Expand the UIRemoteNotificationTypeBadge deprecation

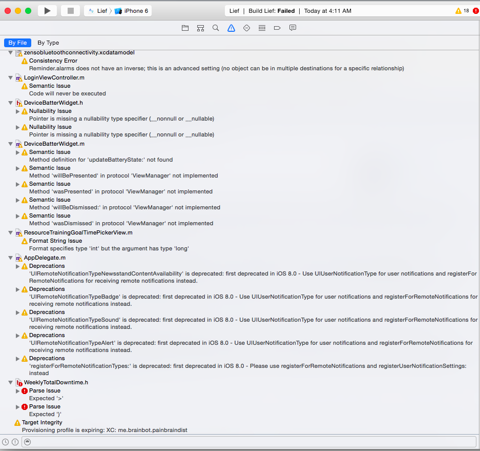pos(18,289)
